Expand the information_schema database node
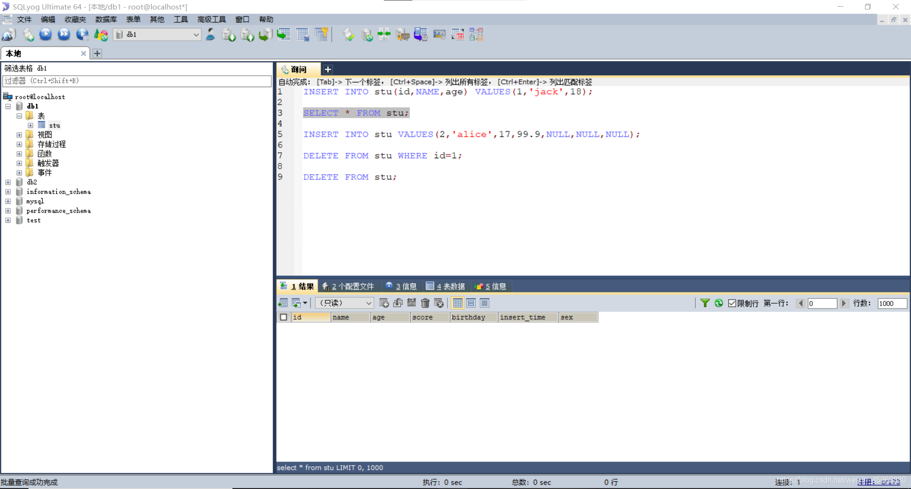The height and width of the screenshot is (489, 911). (x=8, y=192)
